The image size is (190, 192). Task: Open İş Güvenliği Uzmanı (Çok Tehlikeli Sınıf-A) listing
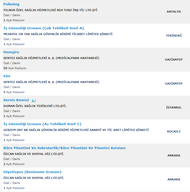pos(44,28)
